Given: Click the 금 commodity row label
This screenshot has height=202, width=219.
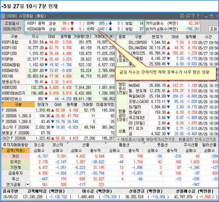Looking at the screenshot, I should point(130,134).
